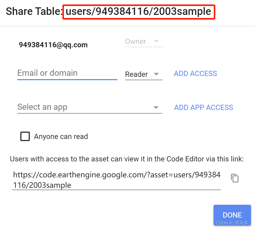Click the owner email 949384116@qq.com
Viewport: 255px width, 228px height.
(x=53, y=45)
